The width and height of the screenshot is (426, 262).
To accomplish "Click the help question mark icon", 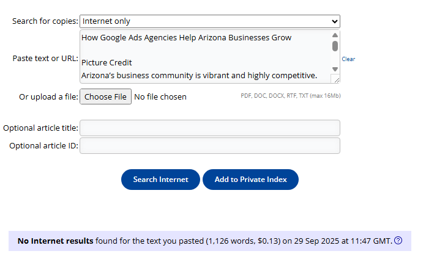I will click(398, 241).
